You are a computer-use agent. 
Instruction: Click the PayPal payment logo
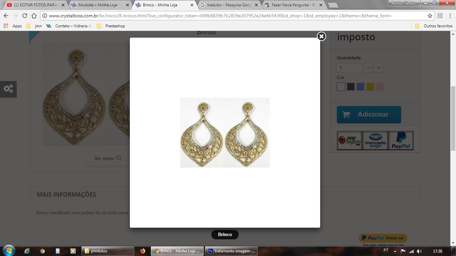401,140
